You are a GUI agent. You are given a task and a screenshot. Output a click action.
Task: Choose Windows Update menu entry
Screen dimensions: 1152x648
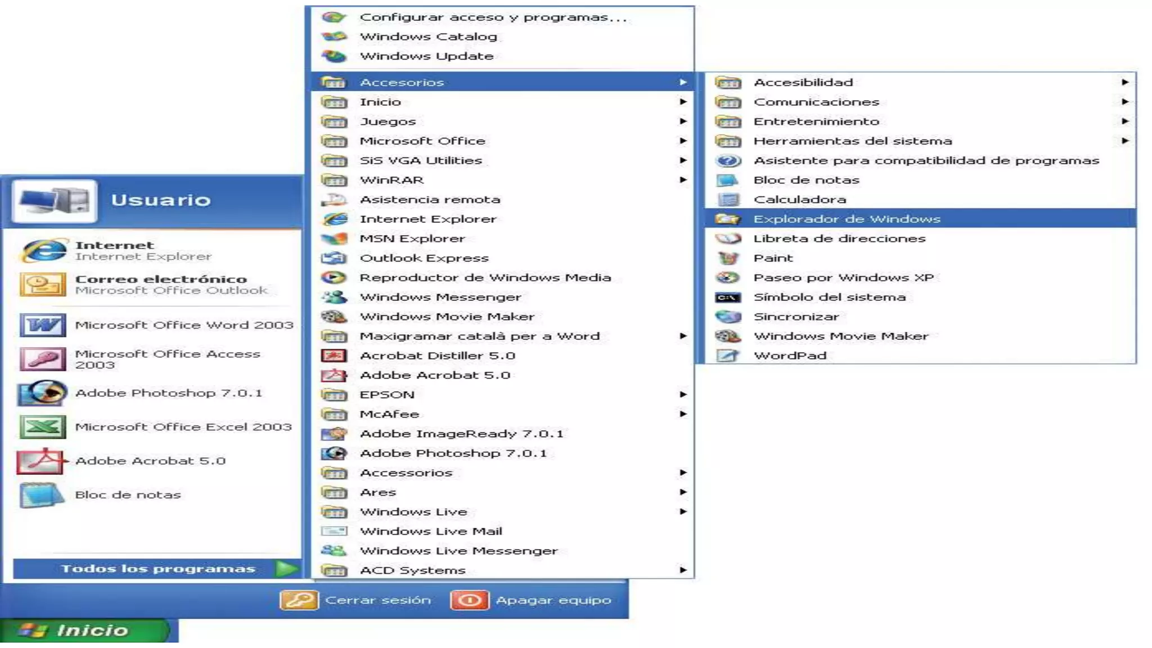coord(426,56)
